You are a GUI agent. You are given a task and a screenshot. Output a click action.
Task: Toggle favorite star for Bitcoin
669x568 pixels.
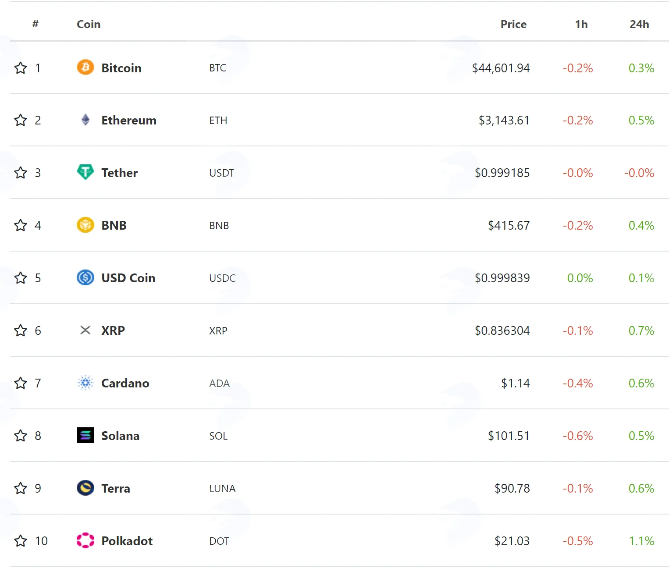pyautogui.click(x=21, y=68)
